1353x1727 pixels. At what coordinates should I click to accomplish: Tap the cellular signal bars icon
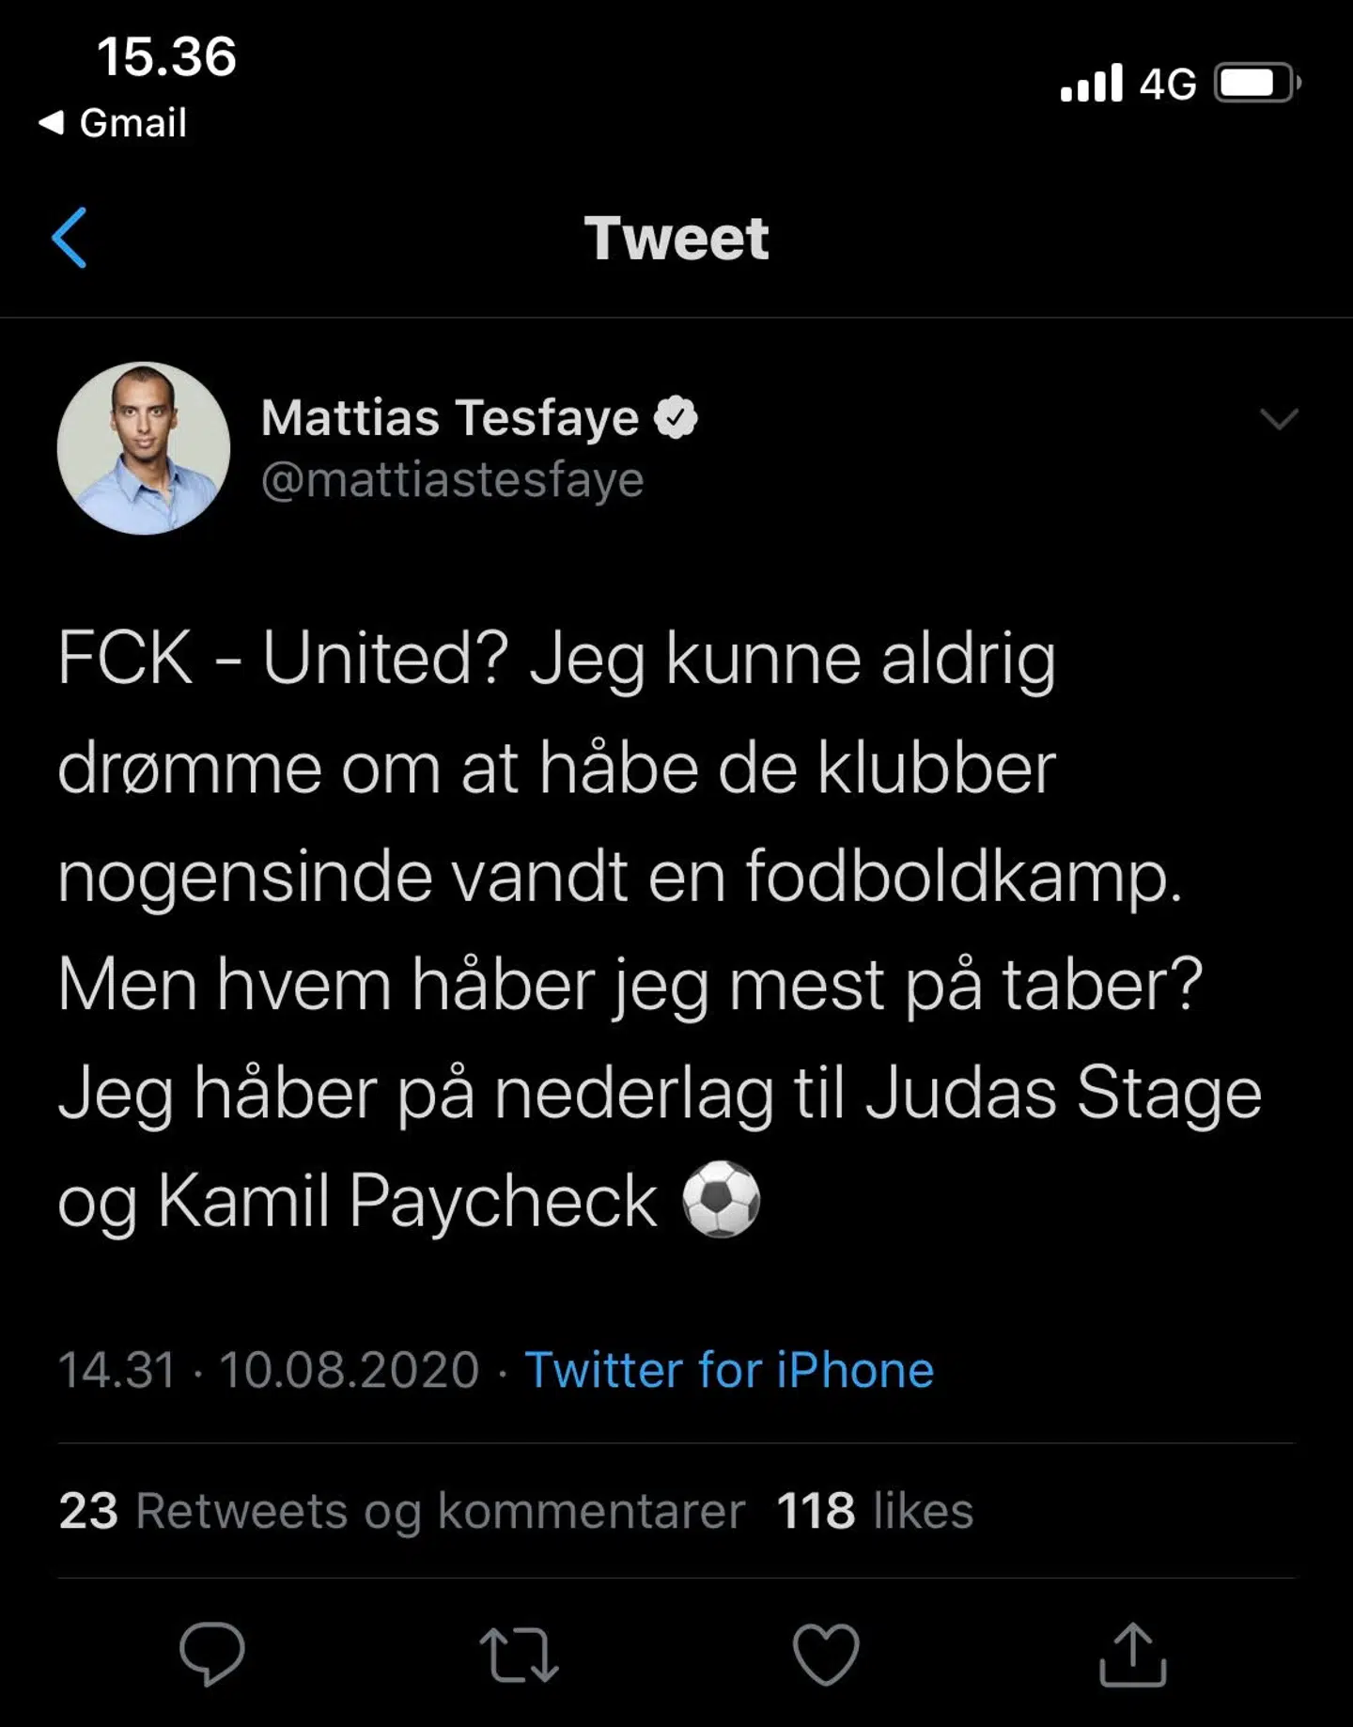1091,84
